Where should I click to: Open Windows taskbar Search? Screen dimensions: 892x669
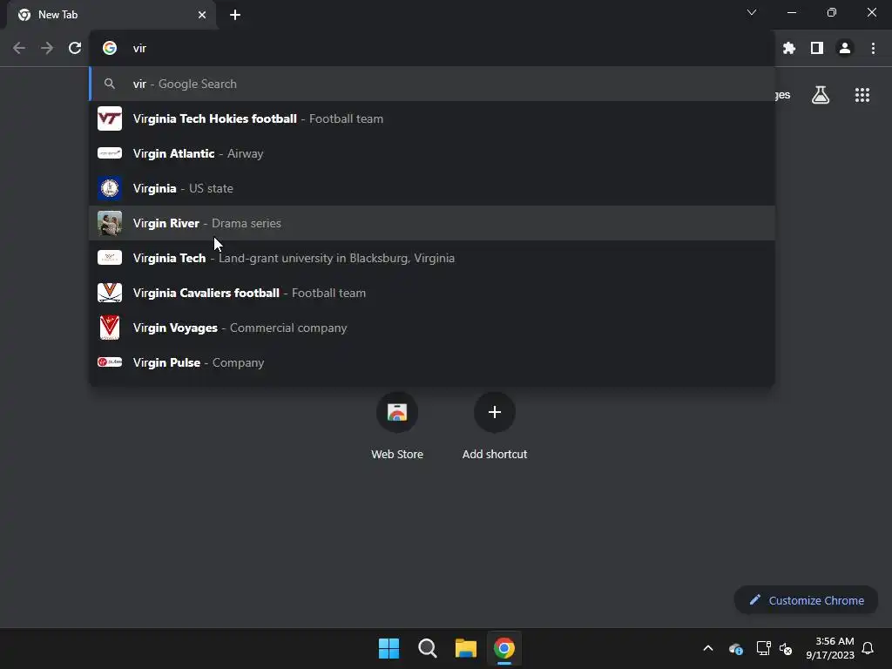[x=427, y=648]
